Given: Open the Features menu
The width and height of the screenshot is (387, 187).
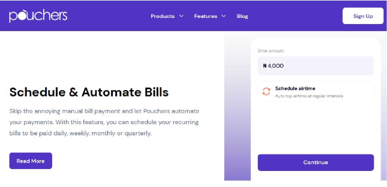Looking at the screenshot, I should click(206, 16).
